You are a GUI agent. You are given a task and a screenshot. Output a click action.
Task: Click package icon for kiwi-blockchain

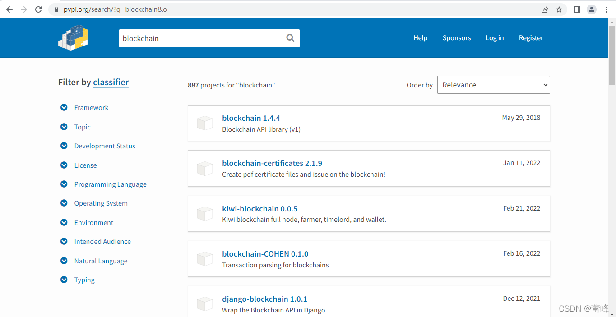(205, 214)
